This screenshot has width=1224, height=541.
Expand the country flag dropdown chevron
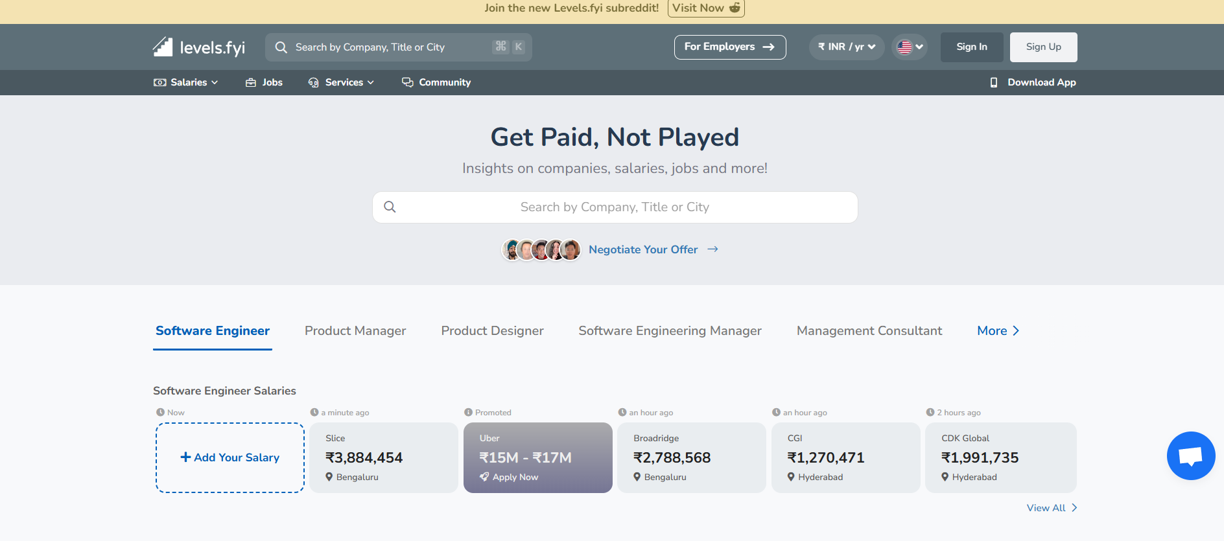[x=919, y=47]
